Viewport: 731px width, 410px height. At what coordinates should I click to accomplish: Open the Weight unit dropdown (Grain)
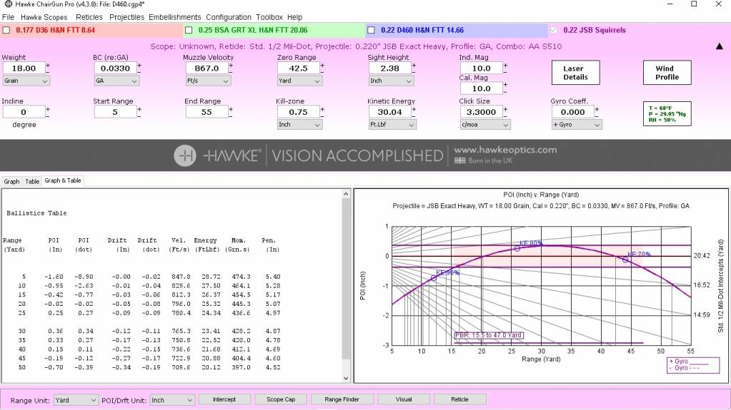point(26,81)
